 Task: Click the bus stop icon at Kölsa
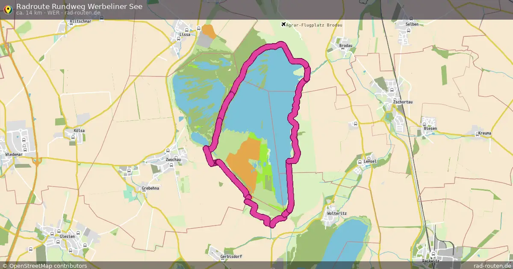click(72, 137)
